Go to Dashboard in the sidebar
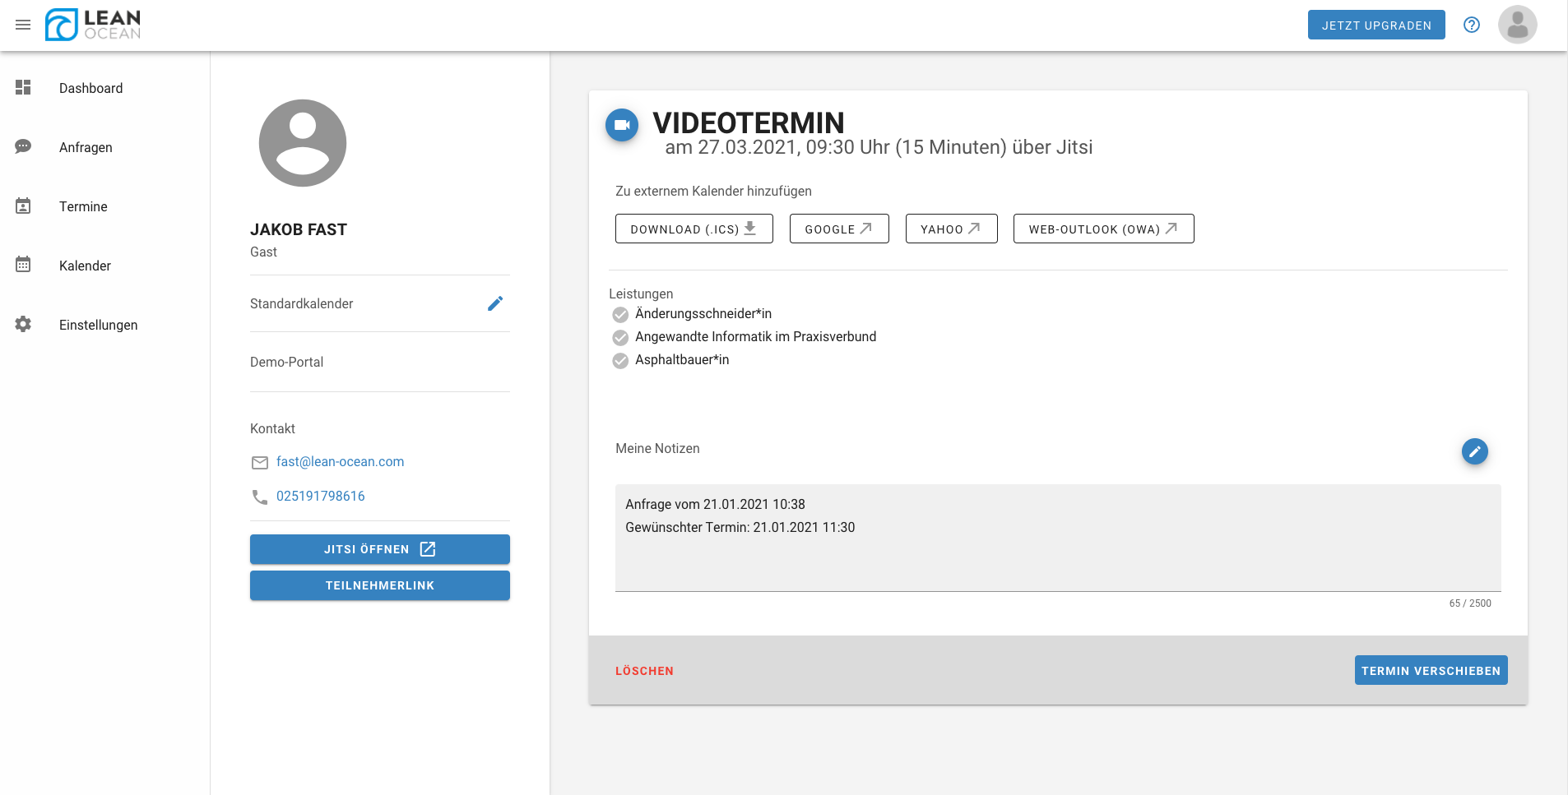The height and width of the screenshot is (795, 1568). point(90,88)
